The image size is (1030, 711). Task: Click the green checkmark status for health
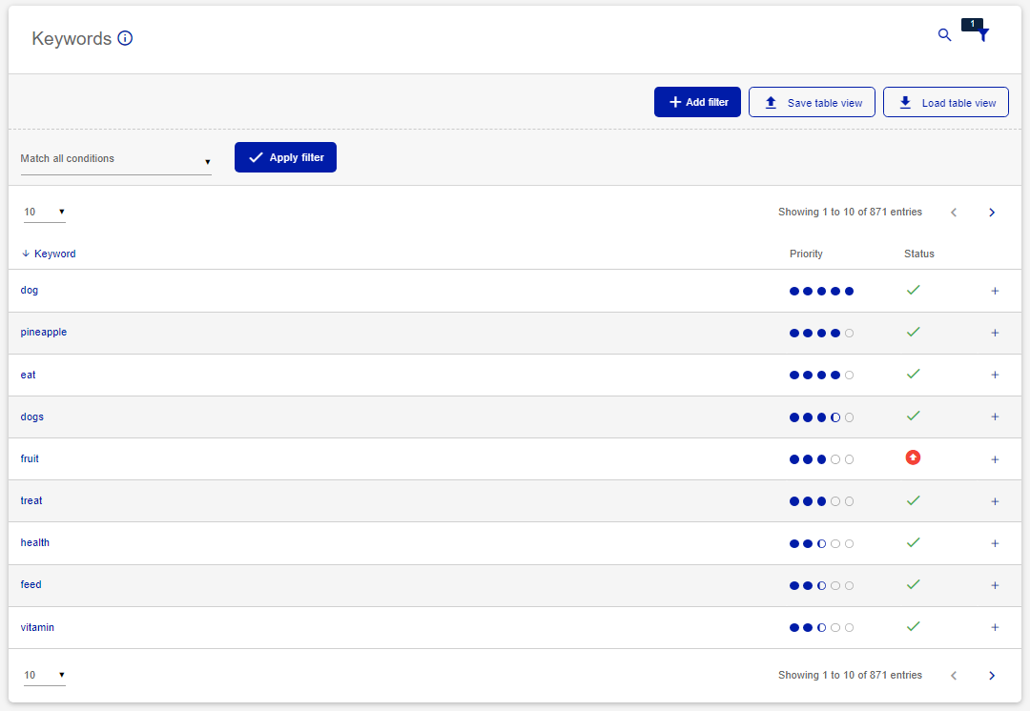tap(913, 542)
